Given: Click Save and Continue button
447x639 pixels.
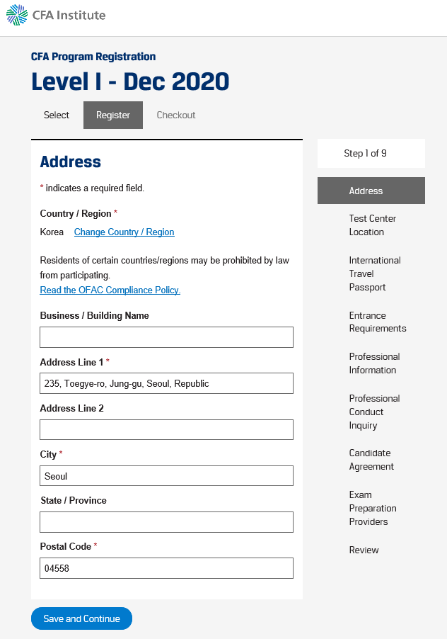Looking at the screenshot, I should (82, 618).
